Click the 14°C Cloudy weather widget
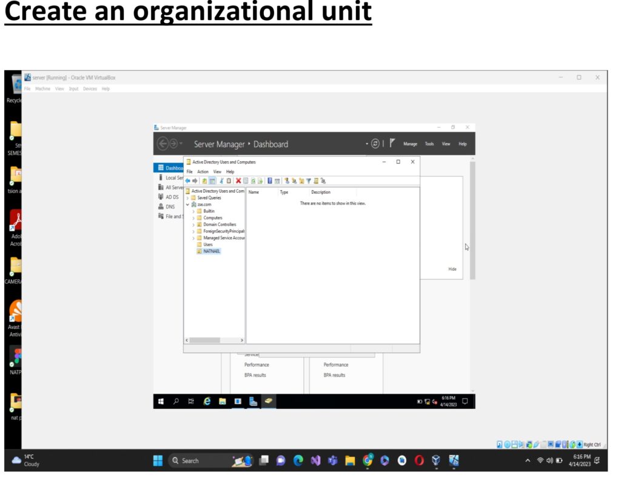This screenshot has width=621, height=478. coord(26,460)
